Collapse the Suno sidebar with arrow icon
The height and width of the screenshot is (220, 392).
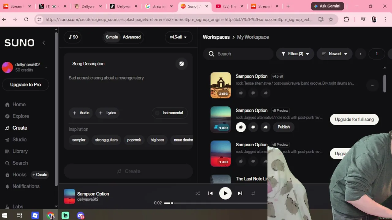point(43,43)
